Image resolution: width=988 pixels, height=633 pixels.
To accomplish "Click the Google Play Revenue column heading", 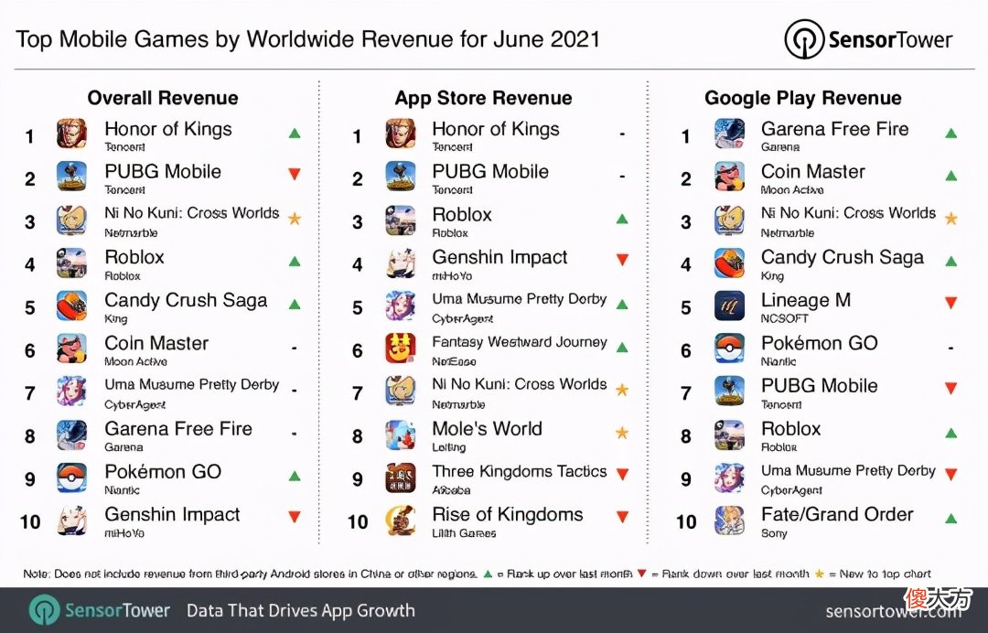I will [803, 98].
